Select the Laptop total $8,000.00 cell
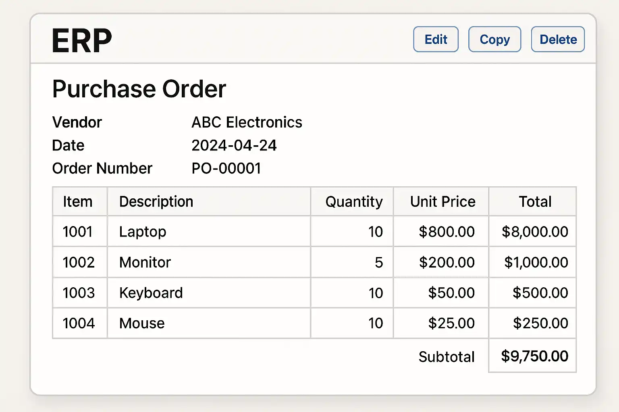The width and height of the screenshot is (619, 412). [535, 232]
